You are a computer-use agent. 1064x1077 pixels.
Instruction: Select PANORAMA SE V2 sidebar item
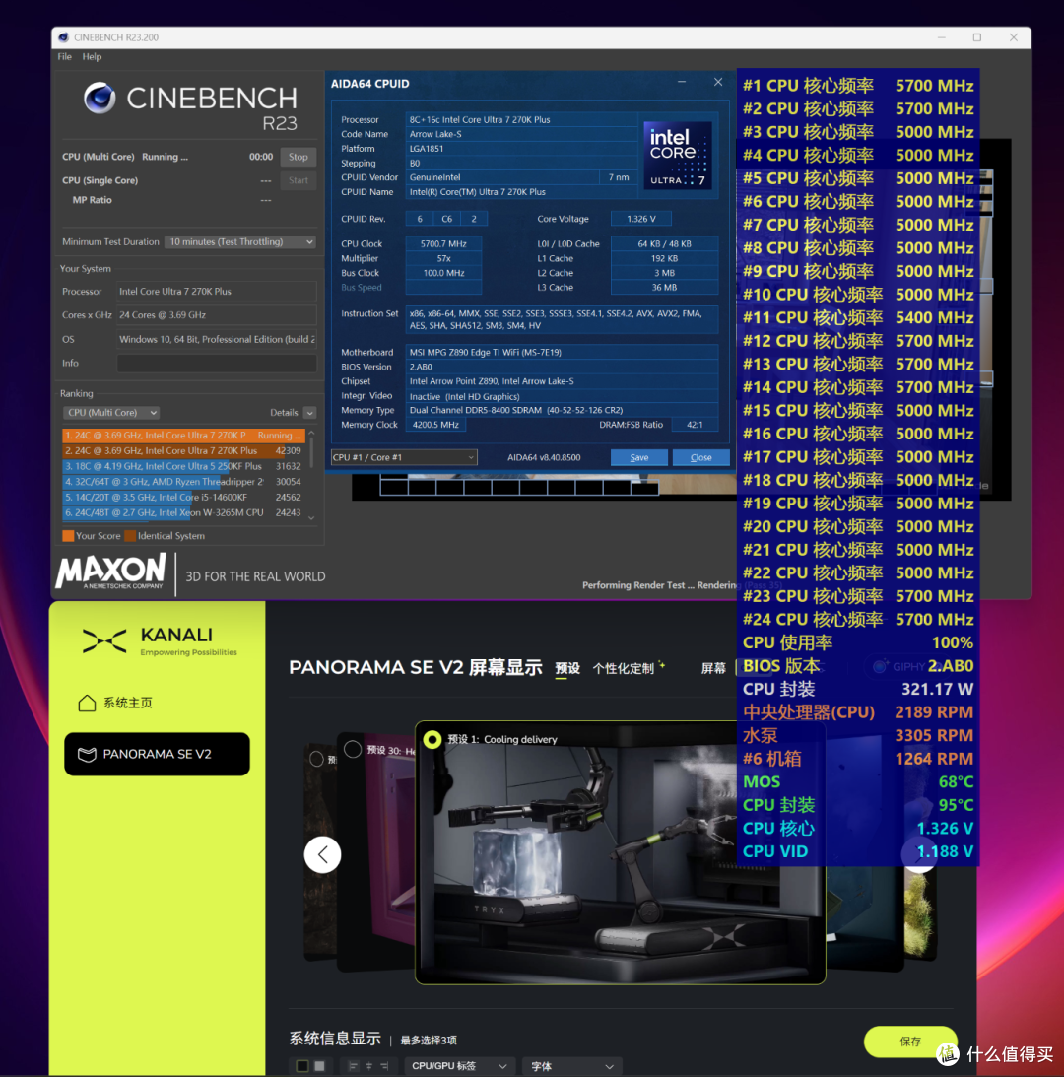[x=157, y=754]
